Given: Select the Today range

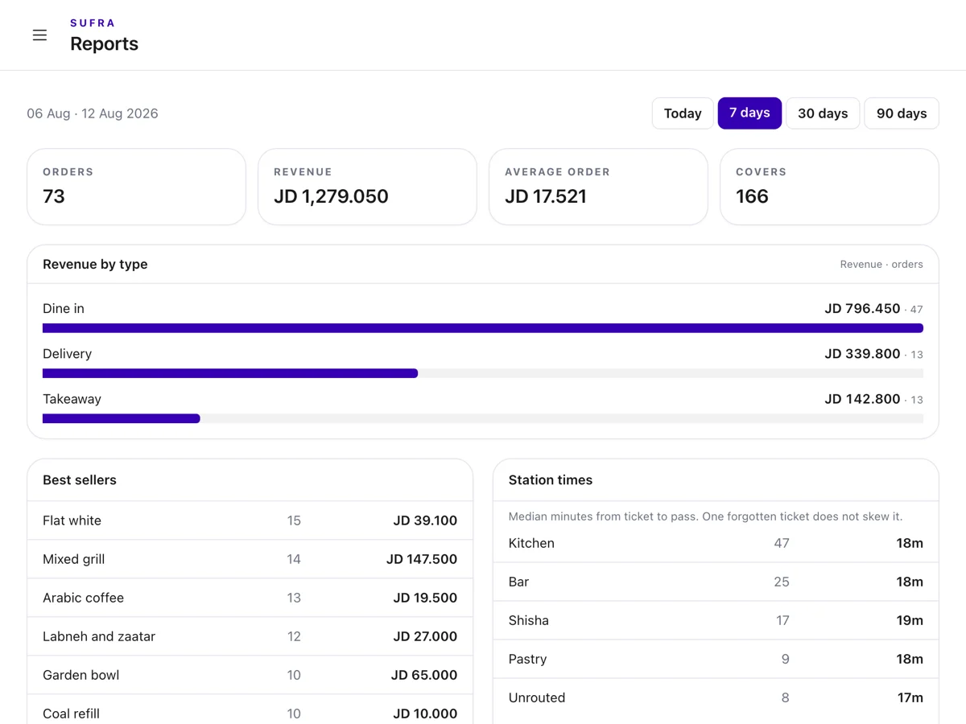Looking at the screenshot, I should tap(683, 113).
